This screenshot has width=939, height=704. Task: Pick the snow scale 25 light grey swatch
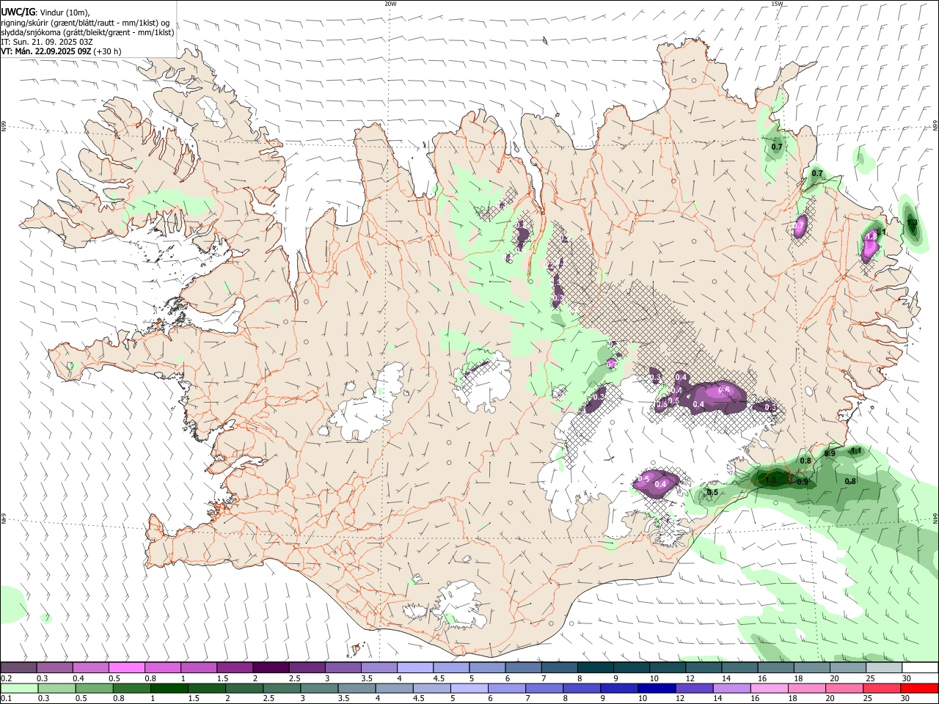883,668
